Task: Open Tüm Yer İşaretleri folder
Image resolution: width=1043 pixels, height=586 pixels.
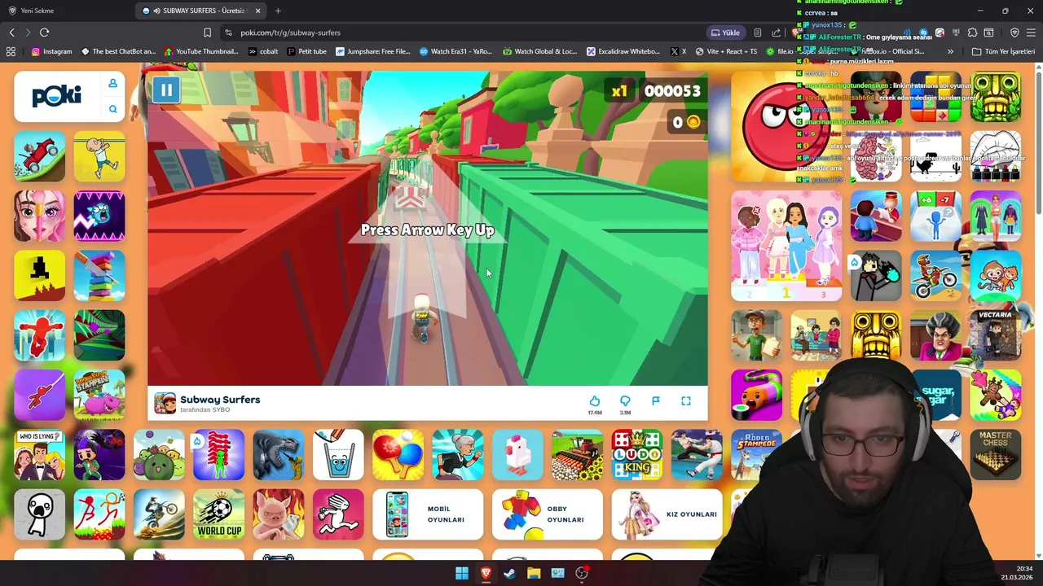Action: 1003,51
